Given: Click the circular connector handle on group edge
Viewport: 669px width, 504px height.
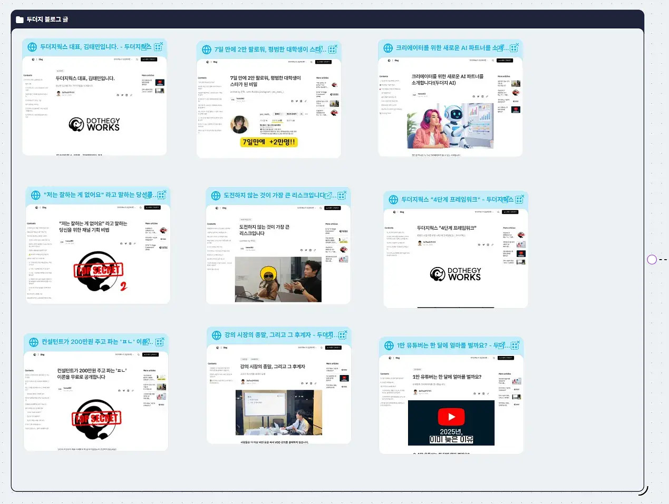Looking at the screenshot, I should 652,260.
